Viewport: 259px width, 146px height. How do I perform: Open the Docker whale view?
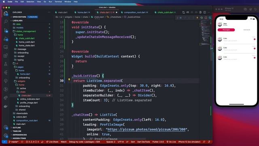(6, 106)
